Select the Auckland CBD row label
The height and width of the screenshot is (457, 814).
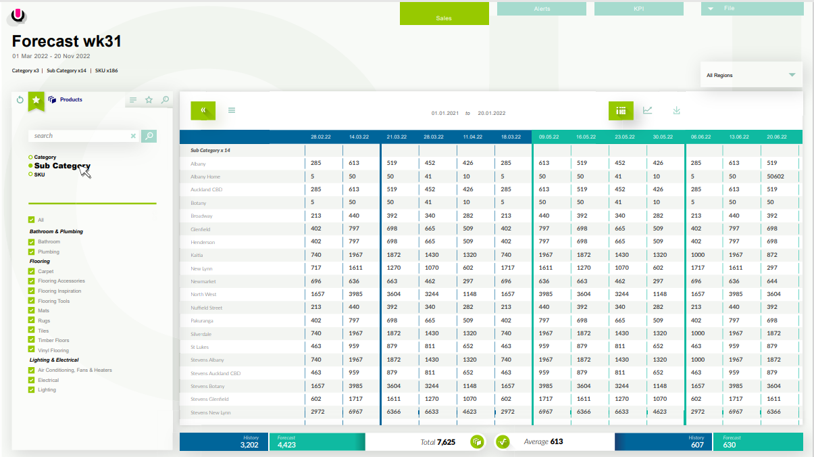[207, 189]
